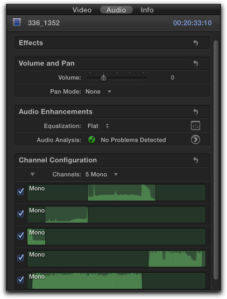
Task: Click the film clip icon beside 336_1352
Action: (x=17, y=23)
